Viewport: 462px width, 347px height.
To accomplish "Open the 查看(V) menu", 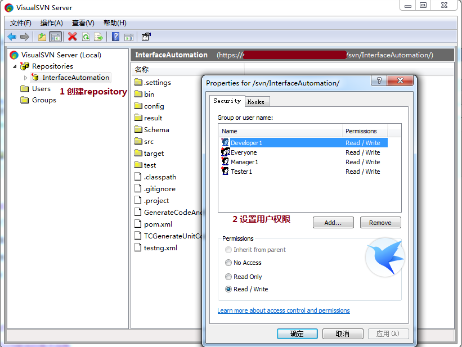I will (x=83, y=23).
